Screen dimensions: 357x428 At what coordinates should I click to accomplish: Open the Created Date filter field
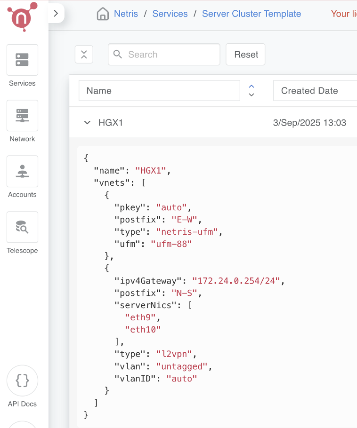coord(315,91)
